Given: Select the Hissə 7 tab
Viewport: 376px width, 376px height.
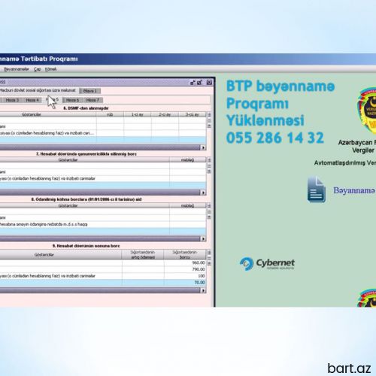Looking at the screenshot, I should coord(92,100).
